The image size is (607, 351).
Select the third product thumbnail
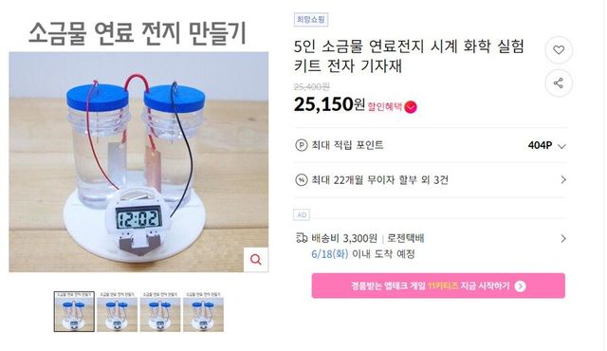(160, 311)
